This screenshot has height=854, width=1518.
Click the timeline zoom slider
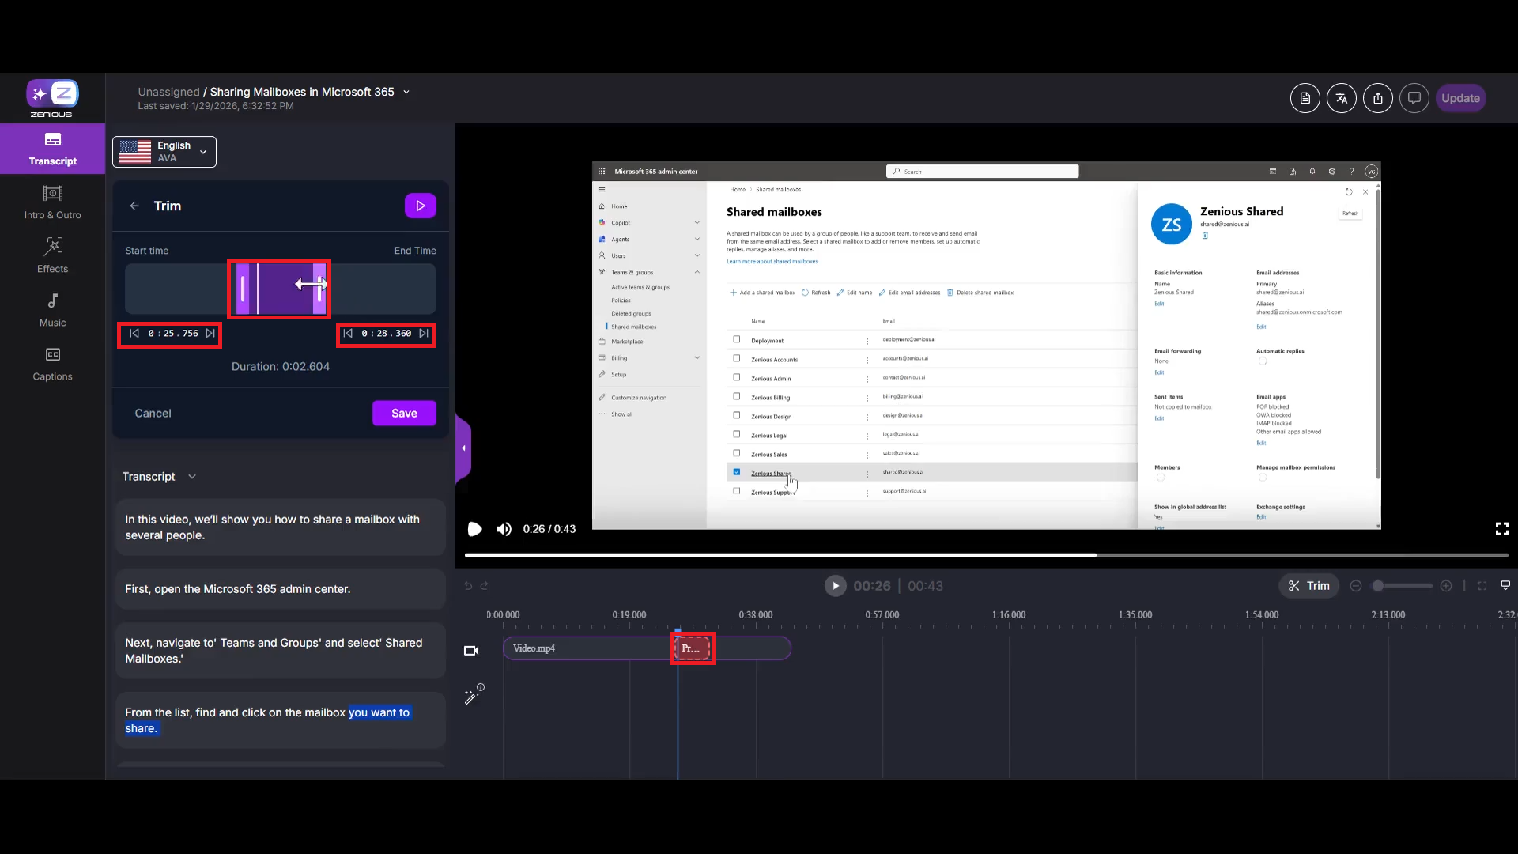[x=1401, y=586]
